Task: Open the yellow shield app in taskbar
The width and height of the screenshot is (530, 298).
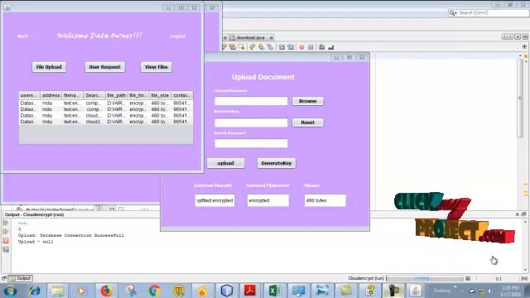Action: [x=179, y=291]
